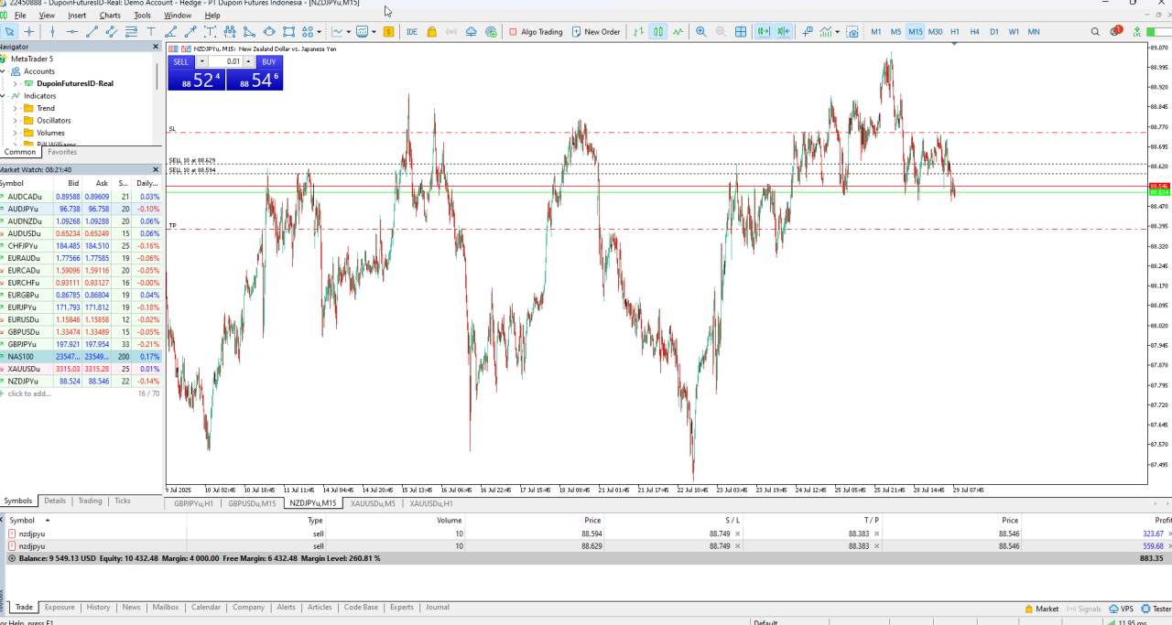
Task: Select NAS100 row in Market Watch
Action: (81, 357)
